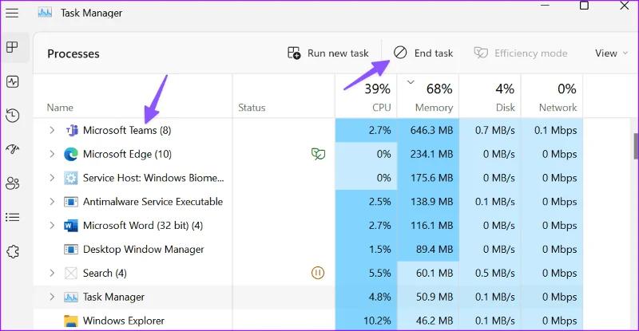
Task: Sort by the CPU column header
Action: click(366, 97)
